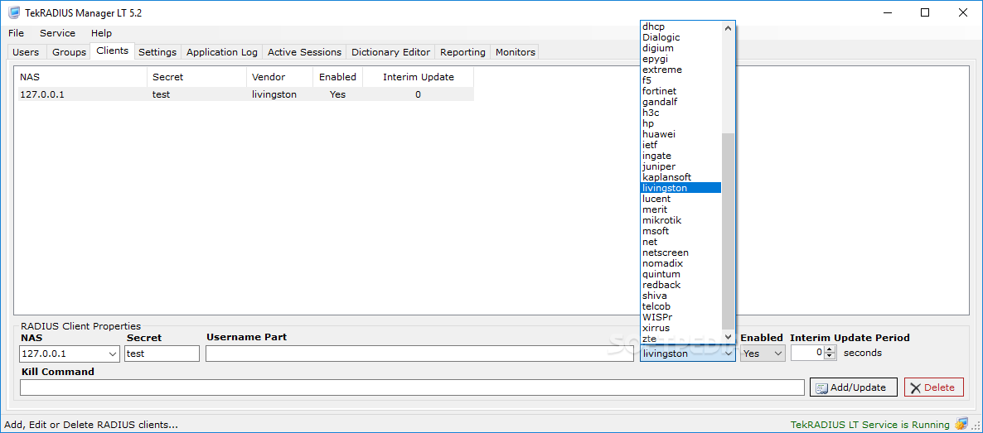This screenshot has height=433, width=983.
Task: Switch to the Groups tab
Action: [x=69, y=53]
